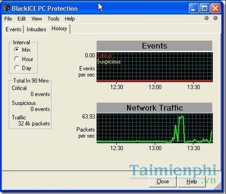The image size is (226, 194).
Task: Click the Events graph header
Action: click(x=154, y=46)
